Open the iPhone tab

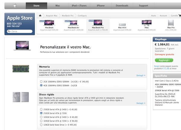pos(100,6)
